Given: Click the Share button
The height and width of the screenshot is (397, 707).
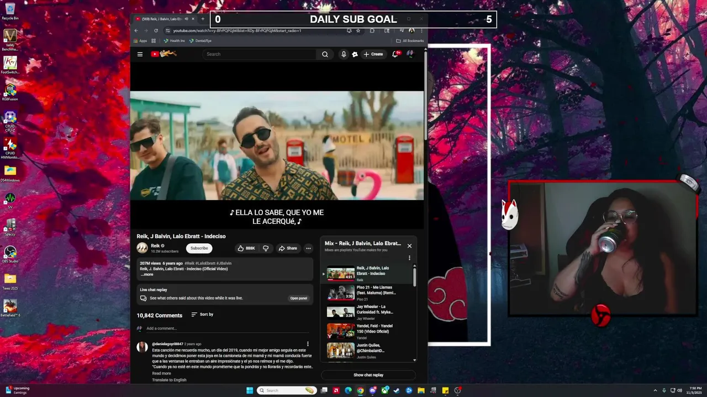Looking at the screenshot, I should pos(288,248).
